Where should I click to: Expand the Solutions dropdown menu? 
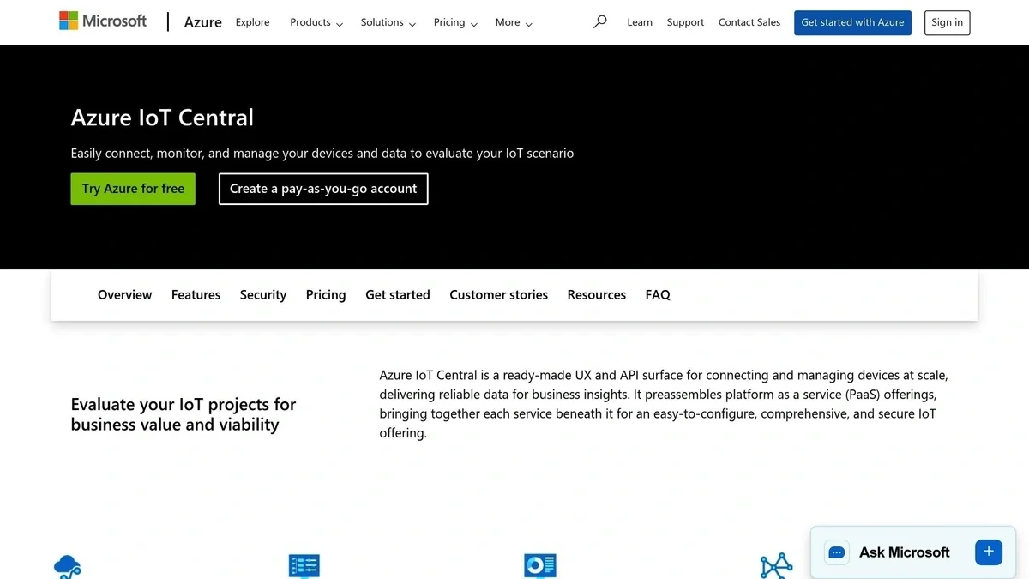click(388, 22)
